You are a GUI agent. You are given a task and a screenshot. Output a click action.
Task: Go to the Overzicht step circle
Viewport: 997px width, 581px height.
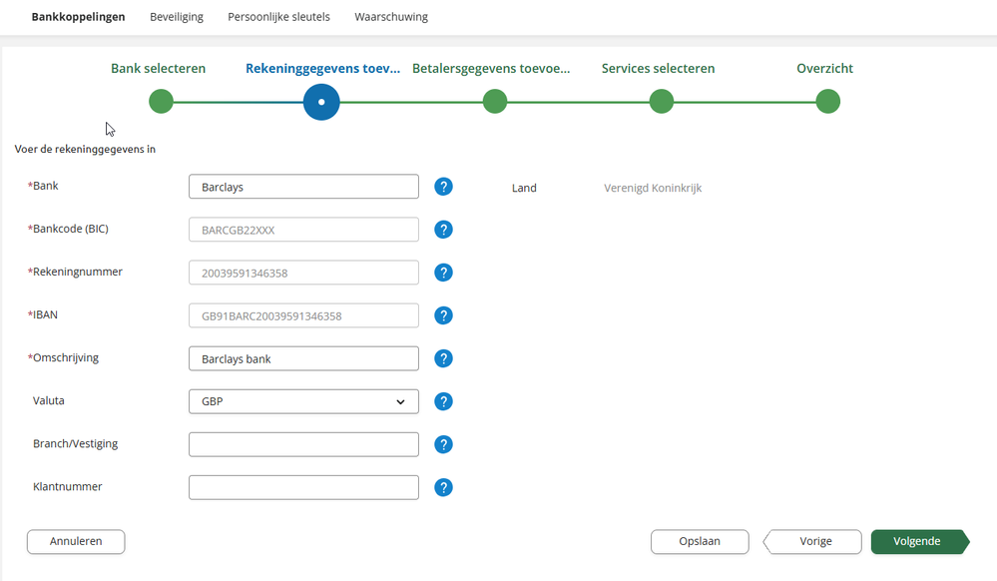pos(827,102)
